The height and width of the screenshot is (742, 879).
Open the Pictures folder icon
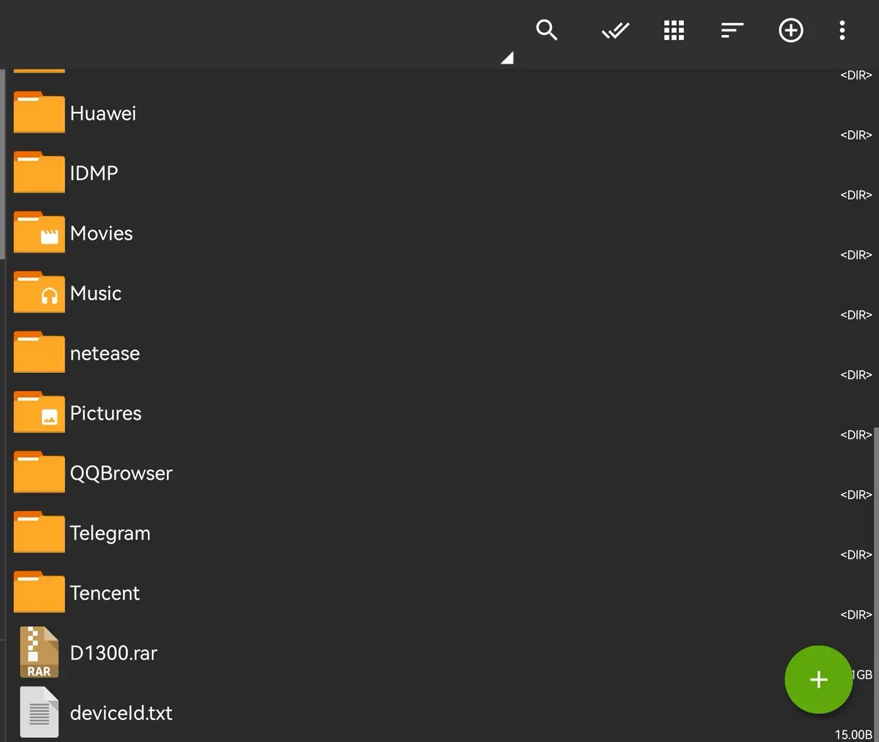tap(39, 412)
